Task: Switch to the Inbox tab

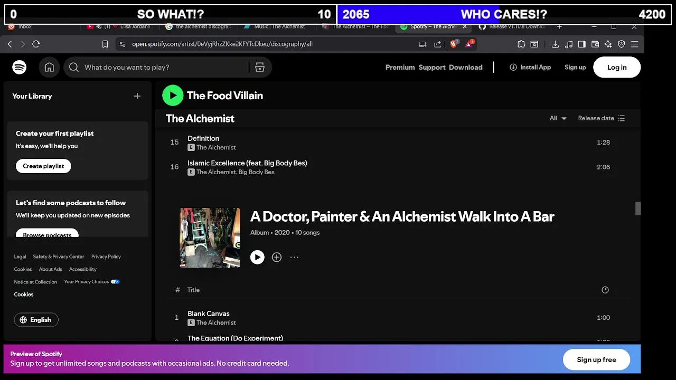Action: click(x=25, y=26)
